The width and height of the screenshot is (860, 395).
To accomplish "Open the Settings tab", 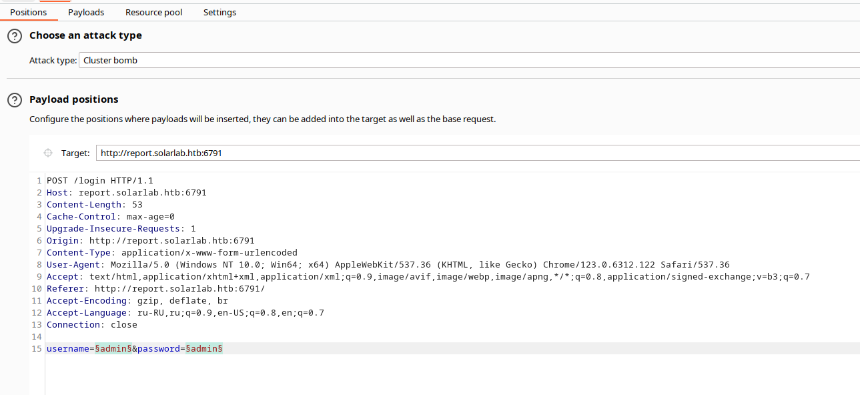I will [220, 12].
